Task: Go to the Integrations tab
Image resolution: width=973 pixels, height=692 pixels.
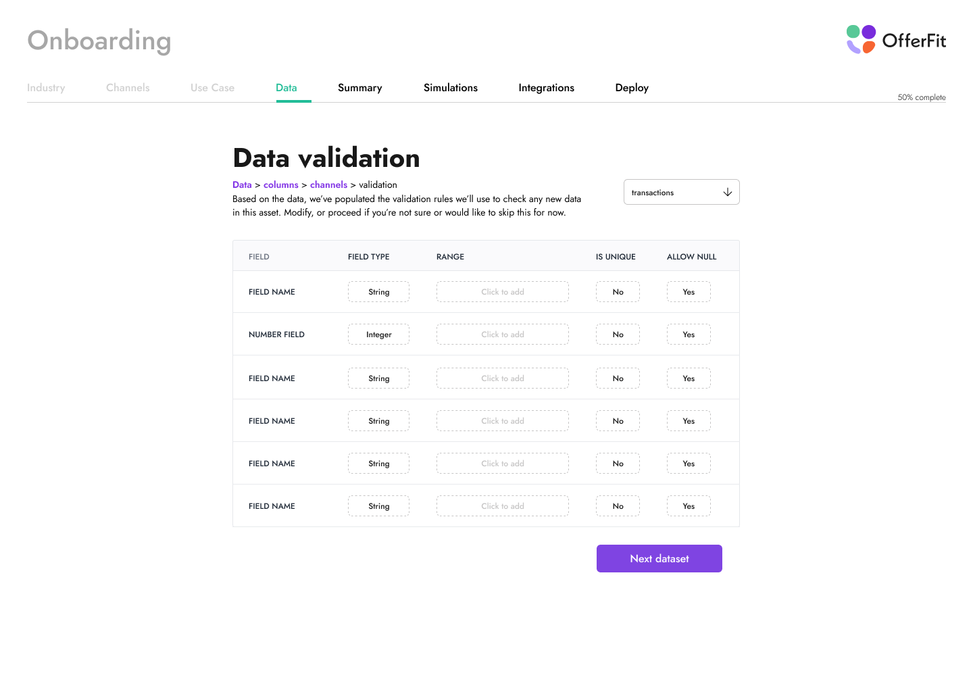Action: click(x=546, y=88)
